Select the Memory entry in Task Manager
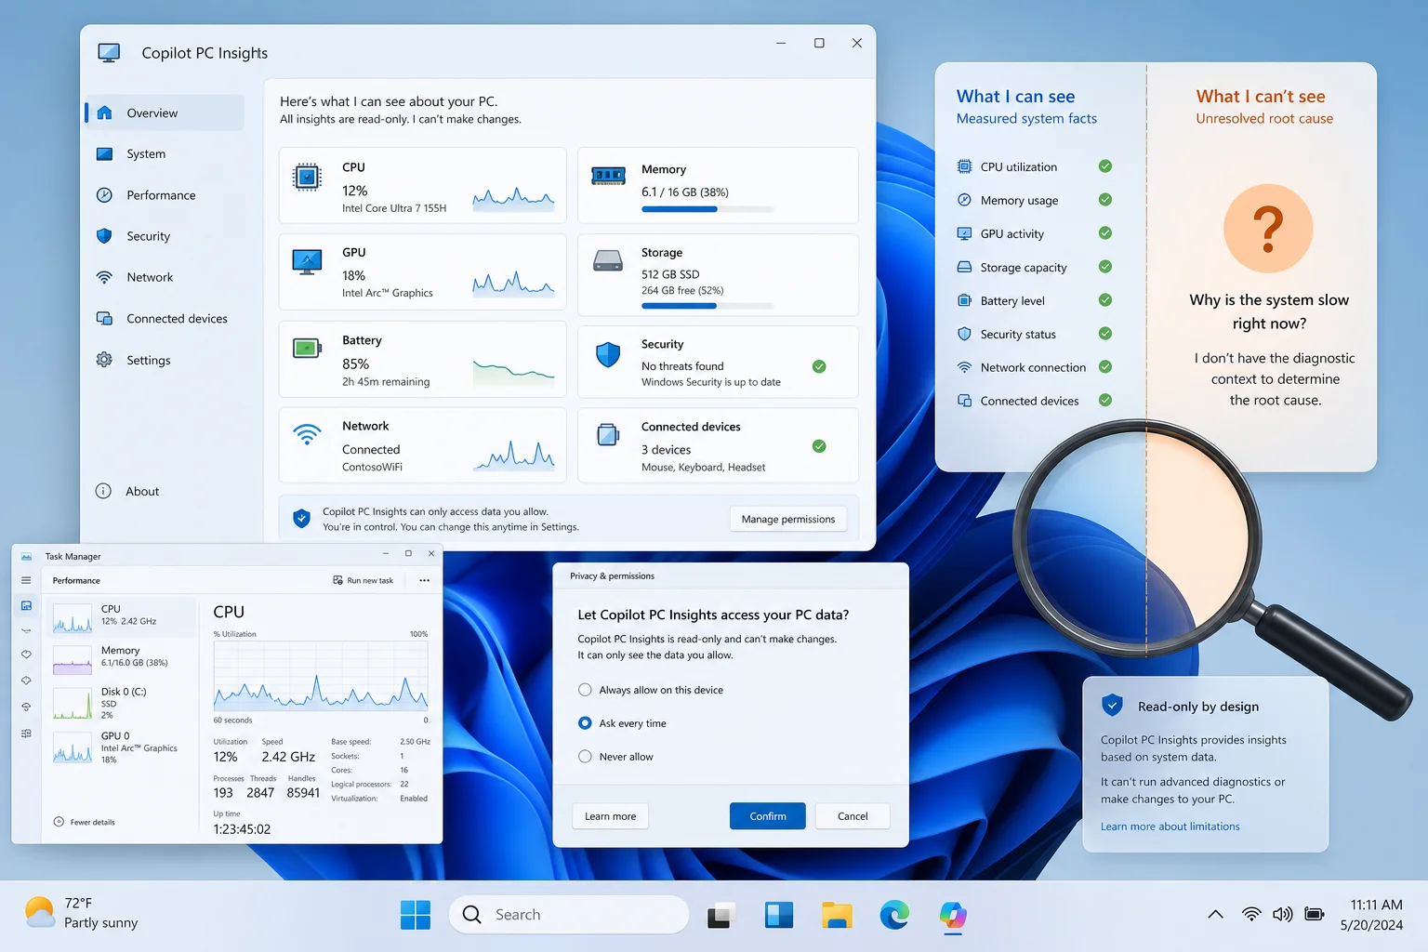 [123, 657]
